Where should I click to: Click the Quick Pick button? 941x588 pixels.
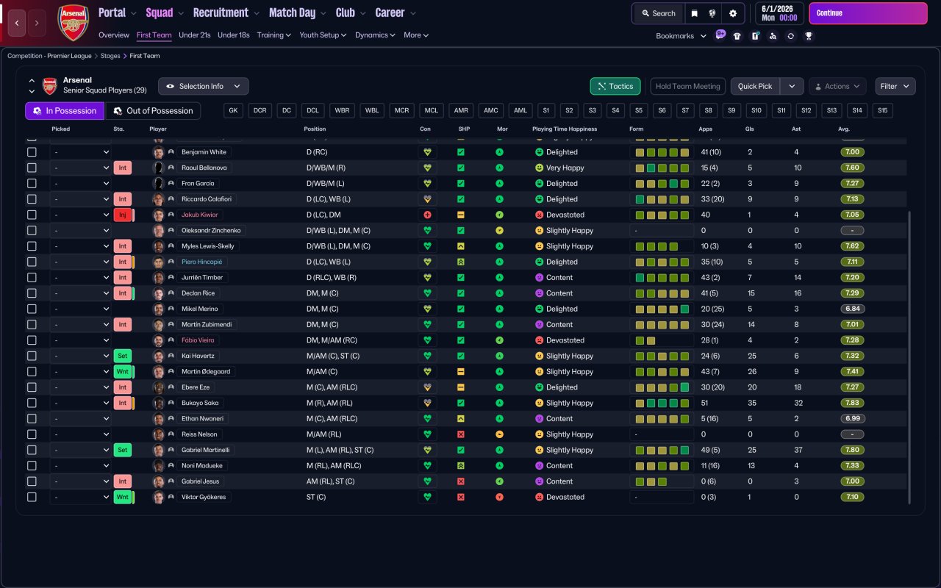[755, 86]
